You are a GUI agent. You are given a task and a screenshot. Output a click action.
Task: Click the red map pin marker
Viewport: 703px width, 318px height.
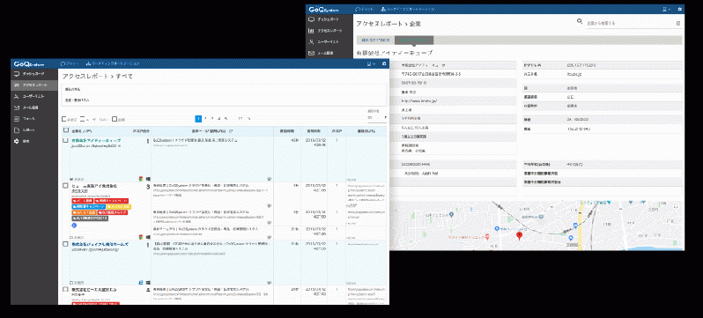pyautogui.click(x=519, y=236)
